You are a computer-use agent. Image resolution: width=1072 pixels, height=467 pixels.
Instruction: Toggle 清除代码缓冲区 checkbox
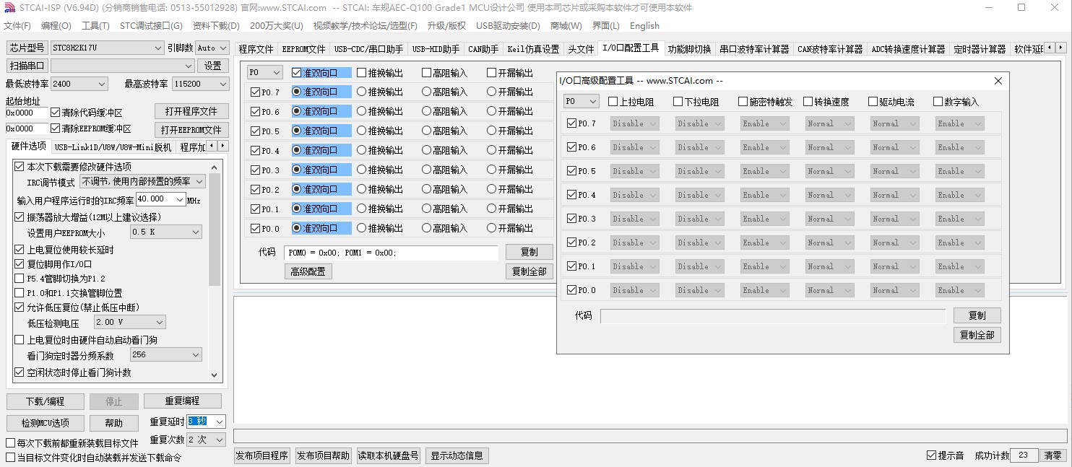click(56, 113)
